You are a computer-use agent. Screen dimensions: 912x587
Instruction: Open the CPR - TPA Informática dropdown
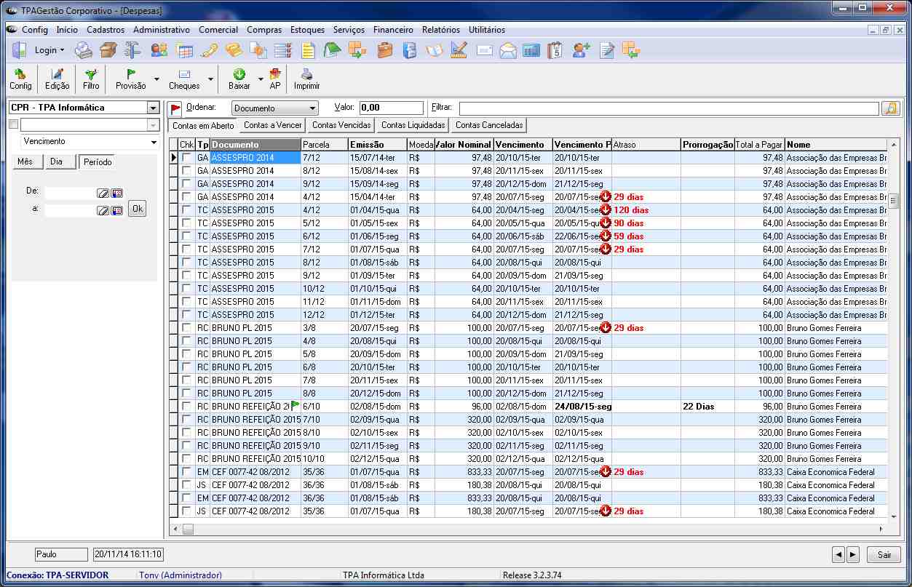click(152, 108)
